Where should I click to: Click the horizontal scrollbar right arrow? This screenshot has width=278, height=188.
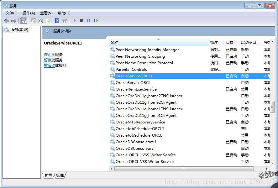coord(267,169)
